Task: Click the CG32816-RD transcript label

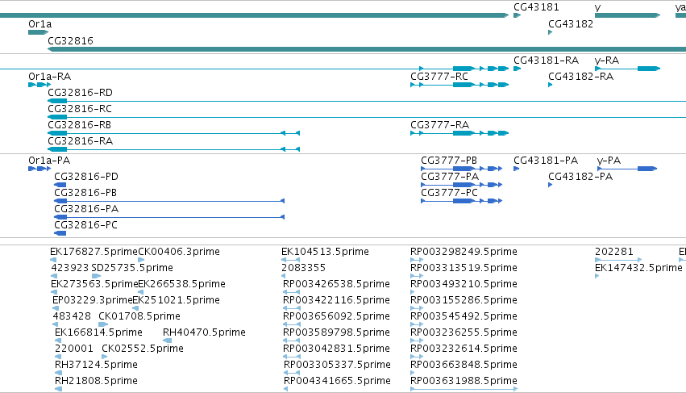Action: coord(80,93)
